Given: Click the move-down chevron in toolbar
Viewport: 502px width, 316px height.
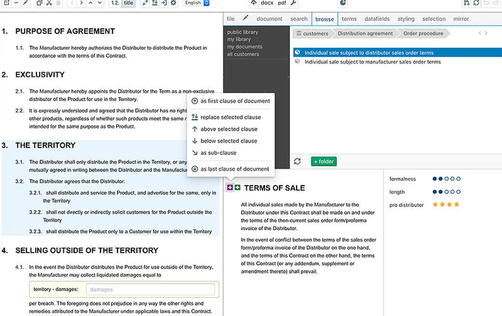Looking at the screenshot, I should (x=99, y=3).
